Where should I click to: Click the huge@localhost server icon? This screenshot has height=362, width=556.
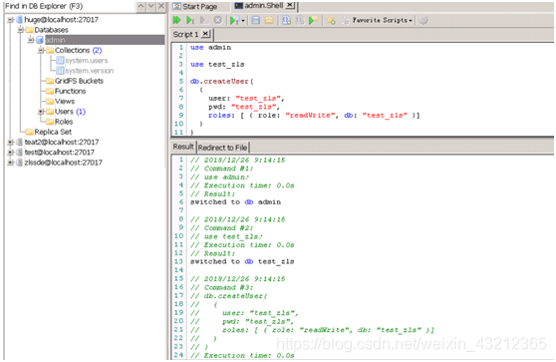coord(20,20)
